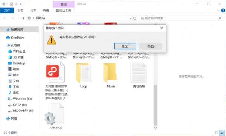Viewport: 226px width, 136px height.
Task: Select the 使用须知 text file icon
Action: 139,72
